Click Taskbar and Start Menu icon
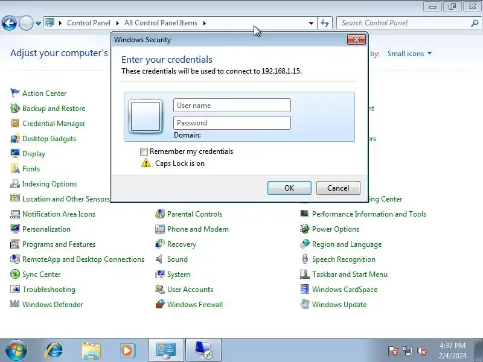 click(x=305, y=274)
